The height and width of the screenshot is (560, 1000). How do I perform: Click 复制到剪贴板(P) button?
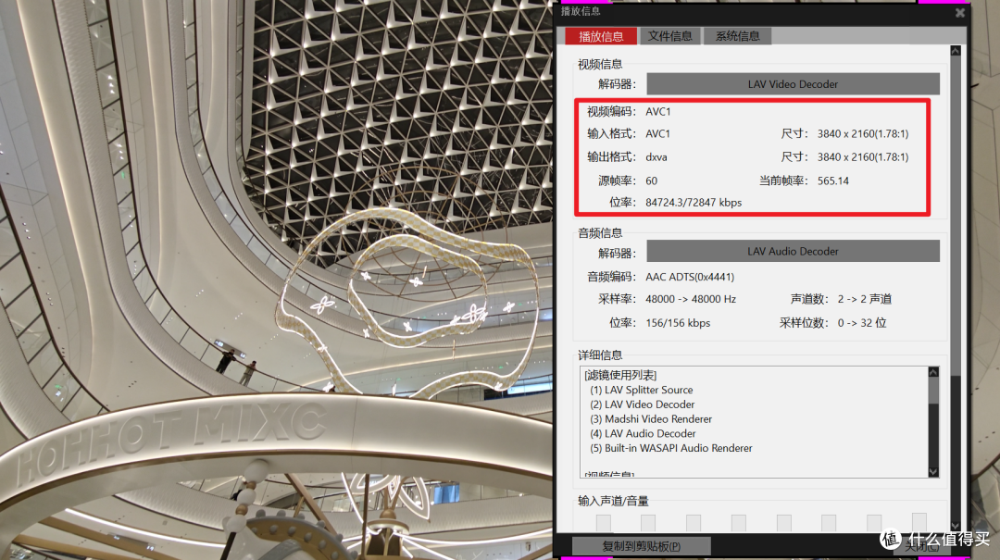tap(641, 547)
